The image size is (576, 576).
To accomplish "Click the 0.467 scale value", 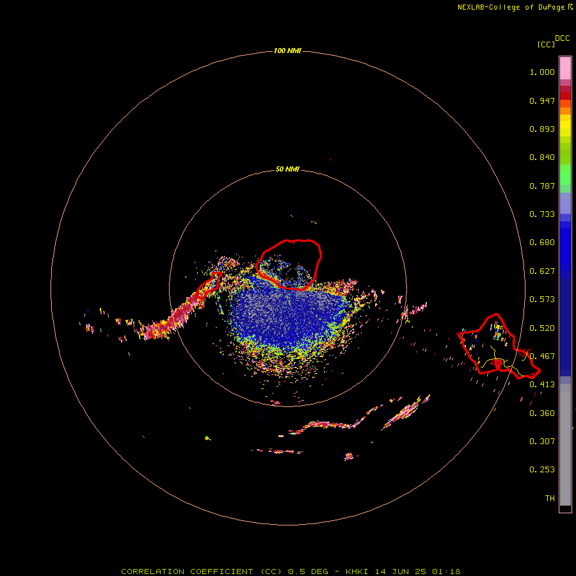I will [x=542, y=356].
